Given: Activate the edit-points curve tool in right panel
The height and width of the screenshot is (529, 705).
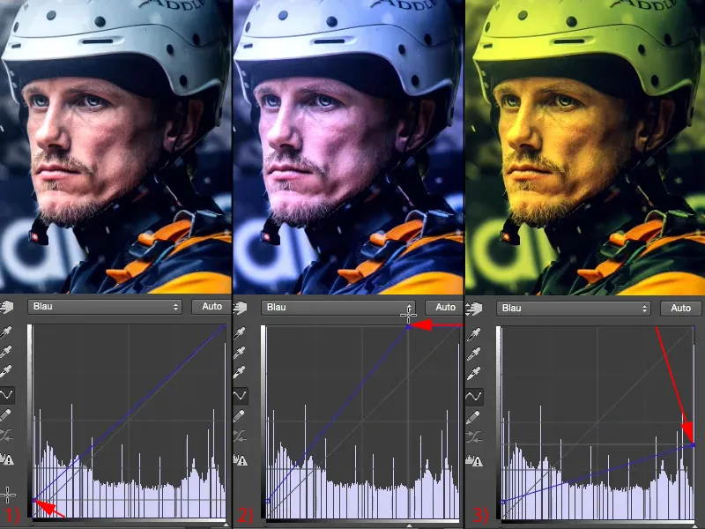Looking at the screenshot, I should tap(474, 397).
